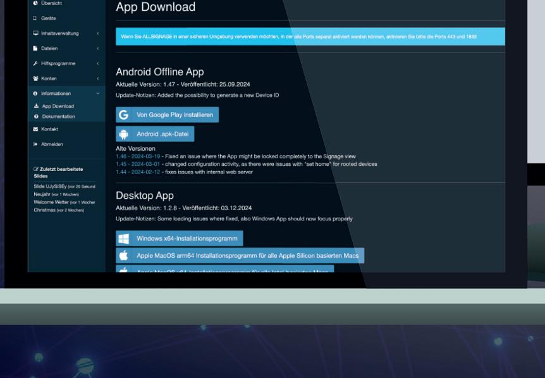Screen dimensions: 545x378
Task: Click the Geräte device icon in the sidebar
Action: coord(35,18)
